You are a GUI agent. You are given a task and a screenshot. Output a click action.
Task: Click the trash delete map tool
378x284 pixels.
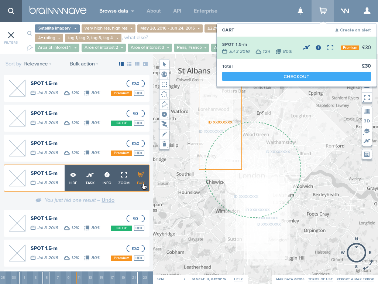coord(164,144)
